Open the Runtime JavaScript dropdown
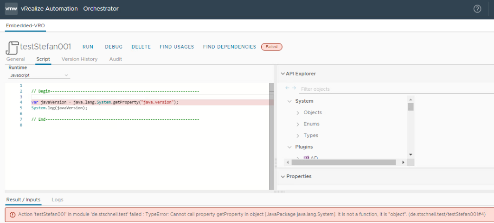 39,75
